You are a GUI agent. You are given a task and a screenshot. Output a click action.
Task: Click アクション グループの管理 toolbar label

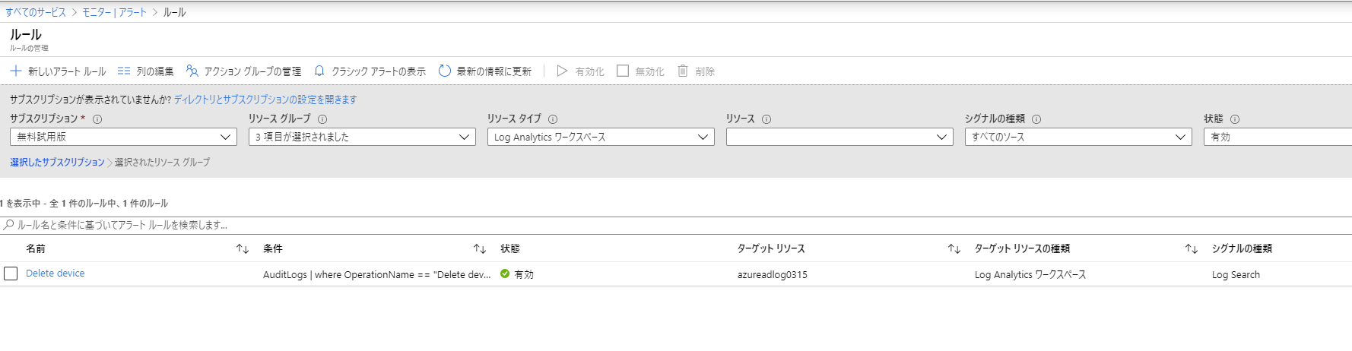coord(252,71)
